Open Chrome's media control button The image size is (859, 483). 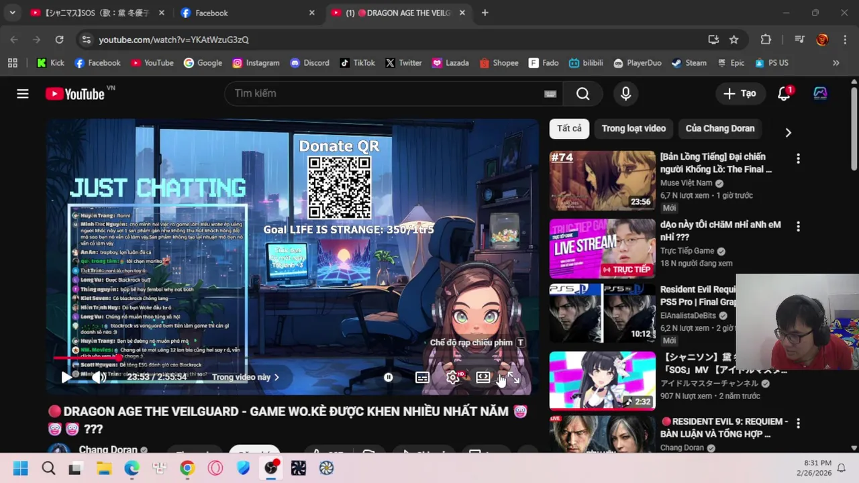click(x=799, y=40)
